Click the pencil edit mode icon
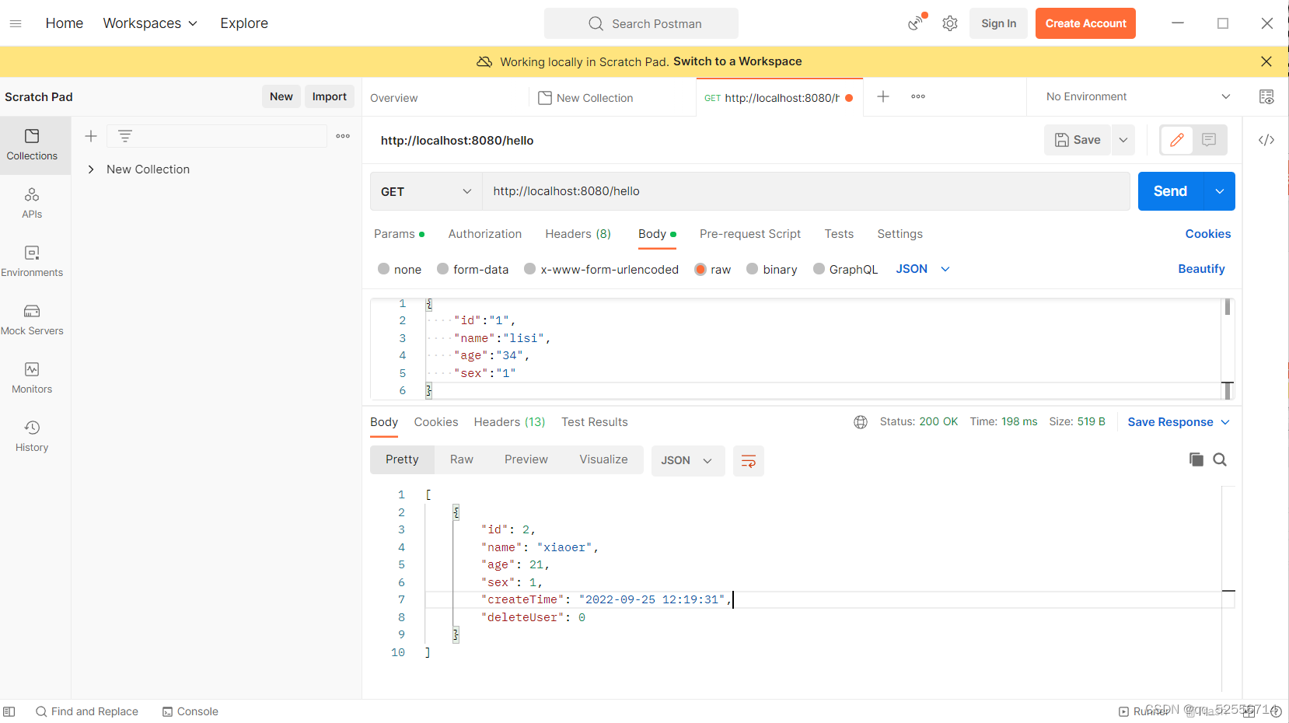This screenshot has height=723, width=1289. tap(1177, 140)
